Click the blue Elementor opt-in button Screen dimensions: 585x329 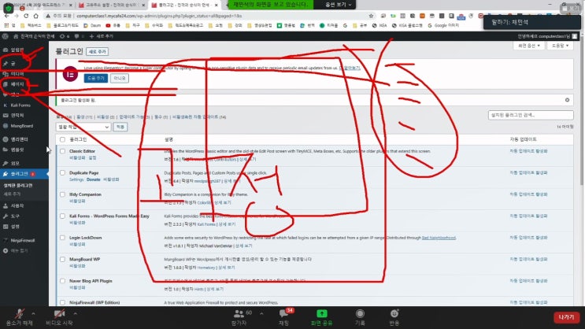pos(96,79)
